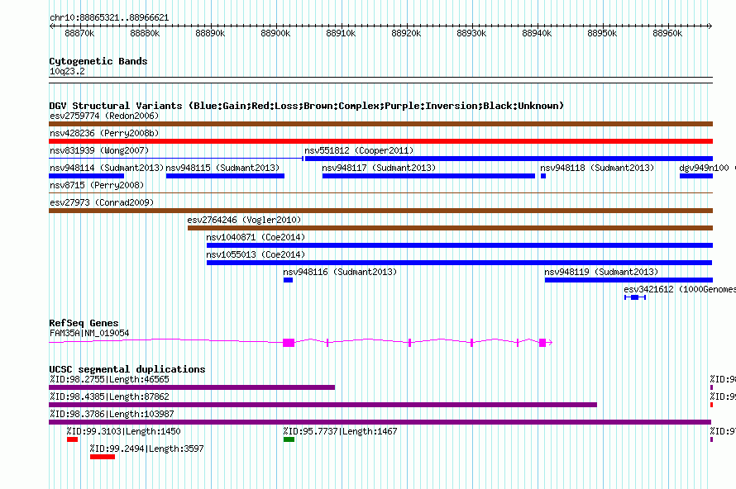Click the large first FAM35A exon box
The height and width of the screenshot is (489, 736).
click(289, 343)
